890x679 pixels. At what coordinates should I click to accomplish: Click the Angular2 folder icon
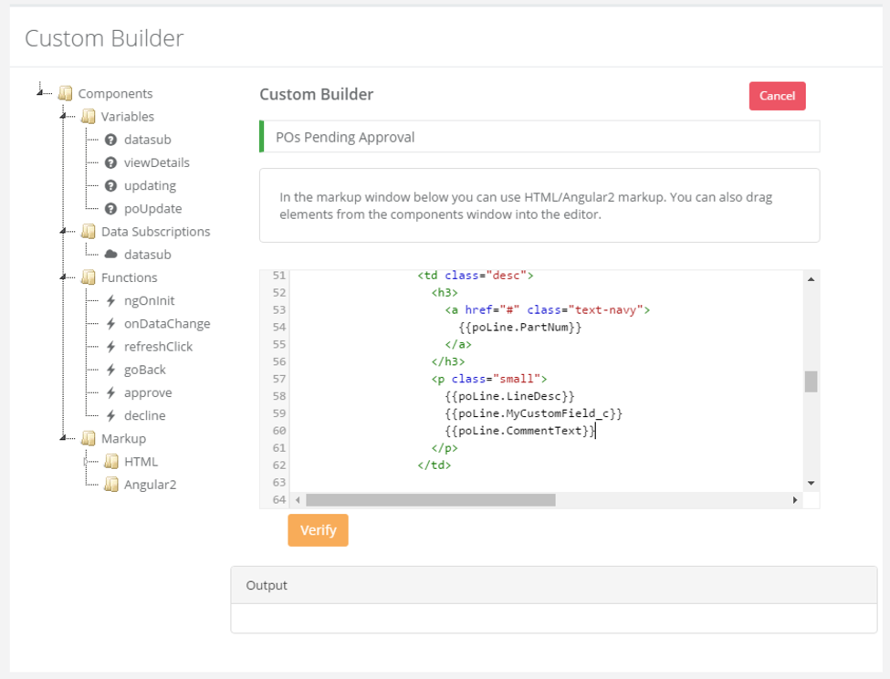point(111,485)
